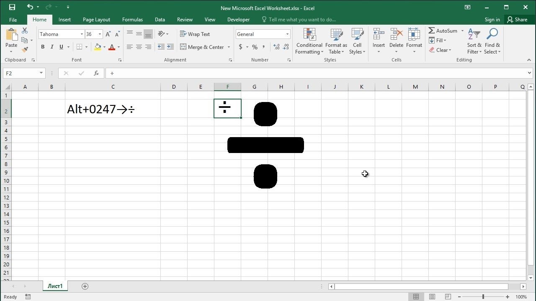Open the General number format dropdown
The image size is (536, 301).
coord(287,34)
